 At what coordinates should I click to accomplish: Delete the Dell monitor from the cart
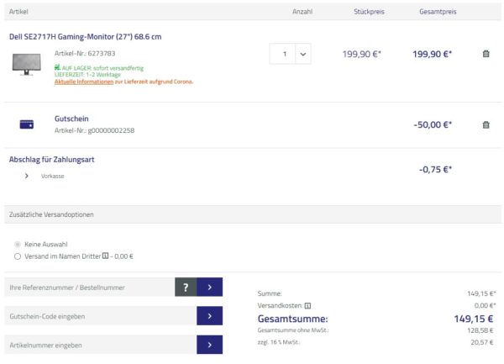[x=486, y=54]
